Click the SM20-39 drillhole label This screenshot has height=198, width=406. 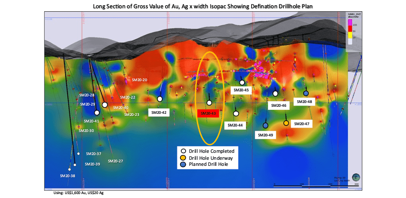click(92, 164)
